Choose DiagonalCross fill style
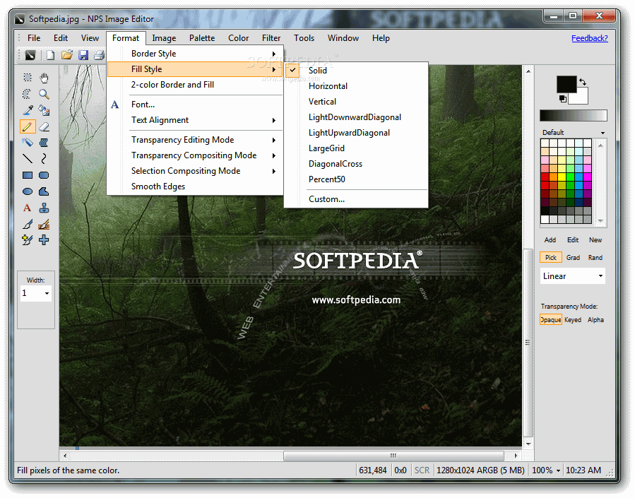 coord(356,164)
